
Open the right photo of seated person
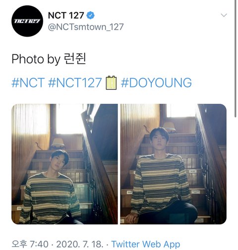click(x=173, y=164)
